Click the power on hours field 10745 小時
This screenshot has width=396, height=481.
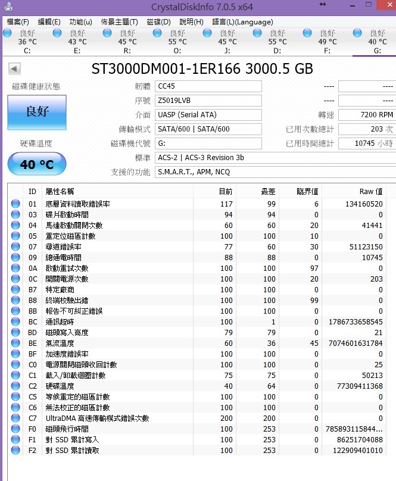[x=367, y=143]
